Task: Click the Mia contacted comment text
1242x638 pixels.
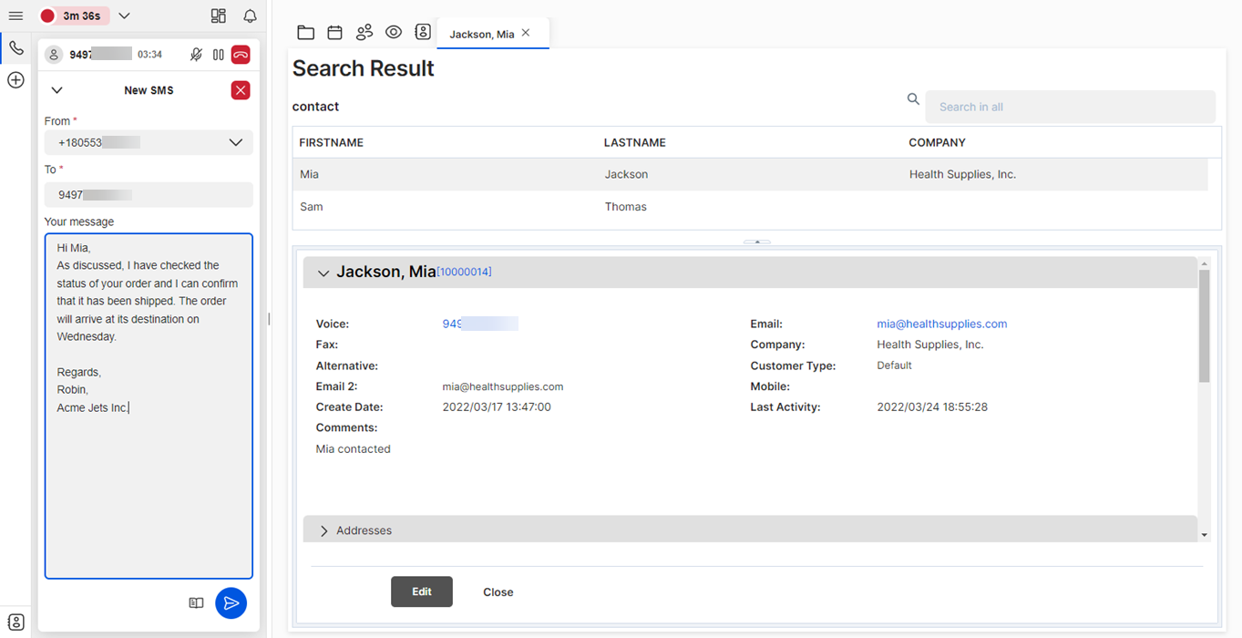Action: pos(354,449)
